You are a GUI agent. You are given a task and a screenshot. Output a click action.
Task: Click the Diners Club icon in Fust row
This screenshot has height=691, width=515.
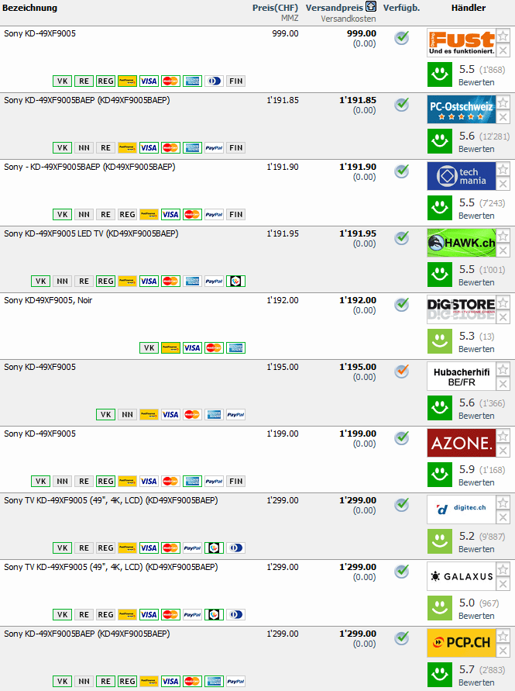coord(214,81)
